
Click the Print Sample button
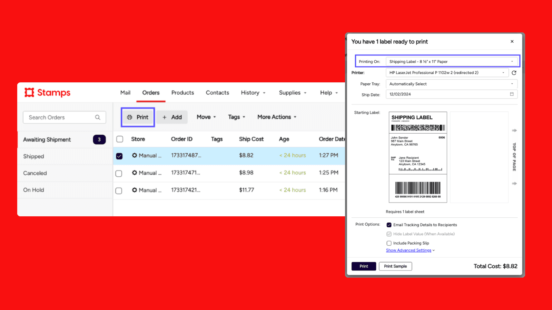(x=395, y=266)
